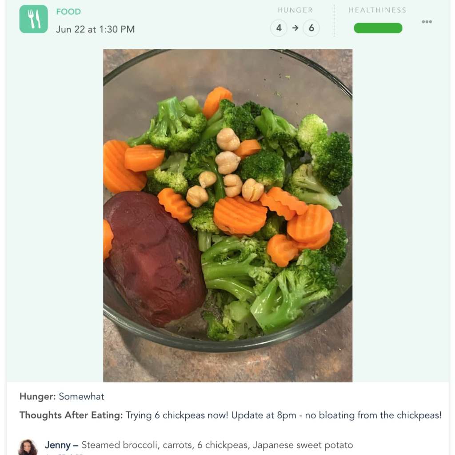
Task: Click the Jun 22 at 1:30 PM timestamp
Action: point(95,29)
